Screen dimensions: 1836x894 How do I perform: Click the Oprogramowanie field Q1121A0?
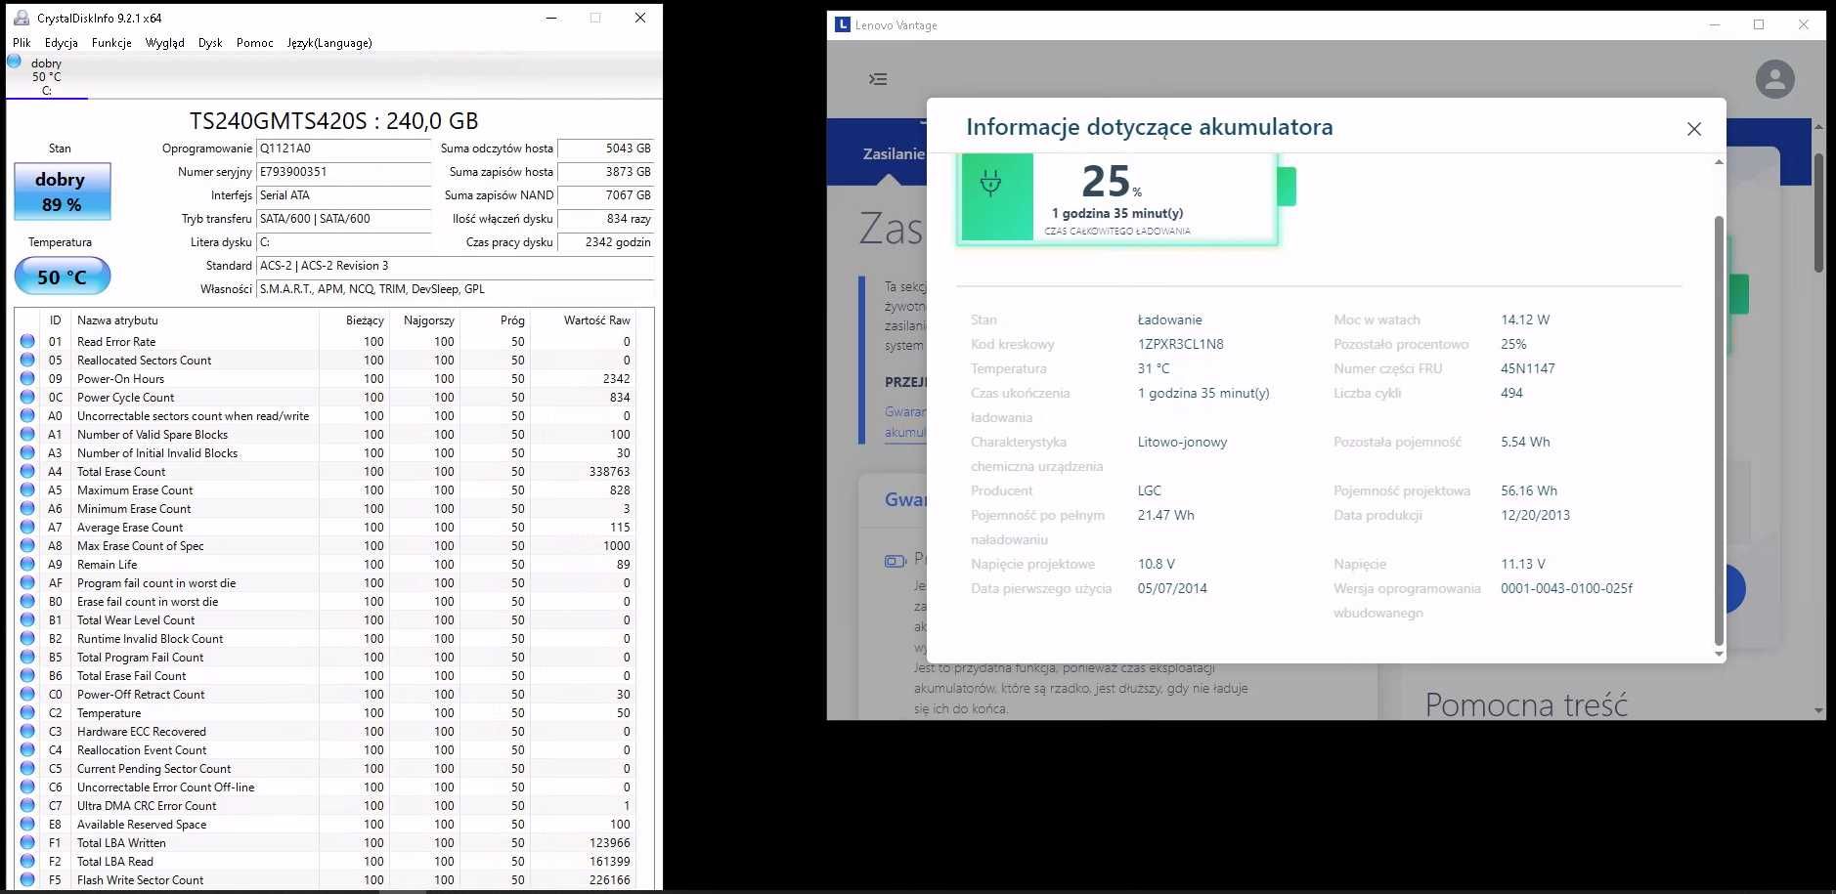[x=343, y=149]
